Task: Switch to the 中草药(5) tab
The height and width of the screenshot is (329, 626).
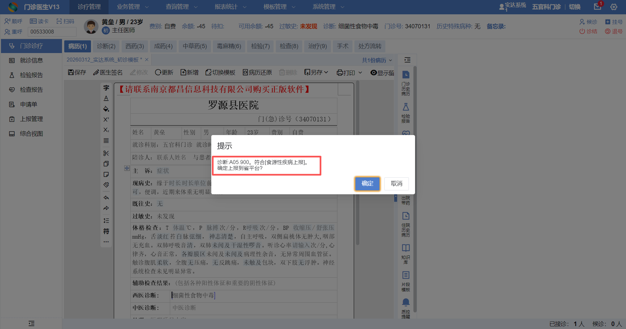Action: [x=195, y=46]
